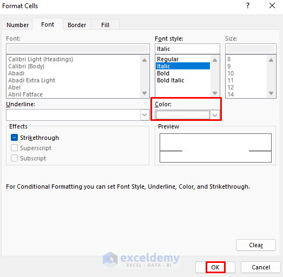This screenshot has height=277, width=283.
Task: Select Abadi font in list
Action: pos(16,73)
